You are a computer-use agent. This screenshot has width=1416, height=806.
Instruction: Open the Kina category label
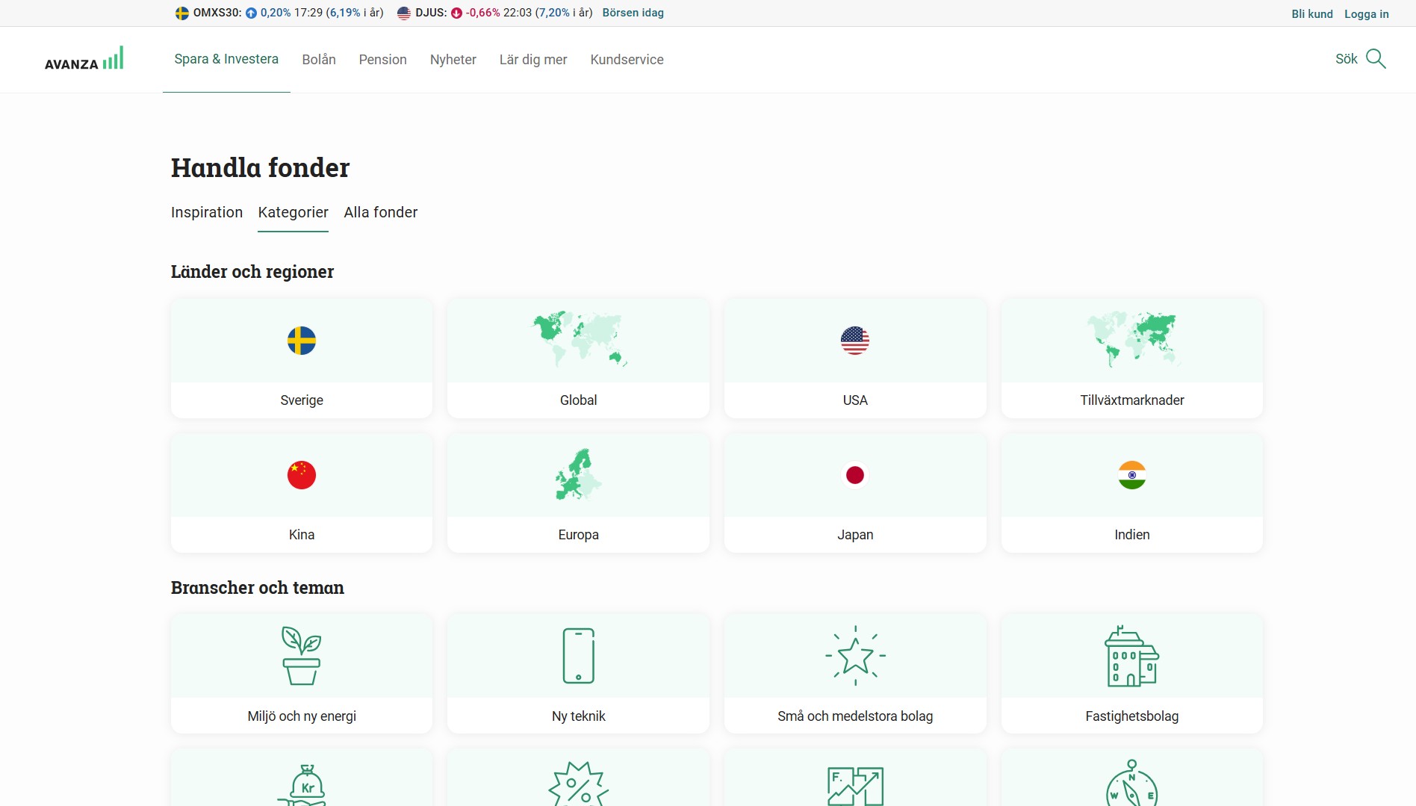pos(302,535)
